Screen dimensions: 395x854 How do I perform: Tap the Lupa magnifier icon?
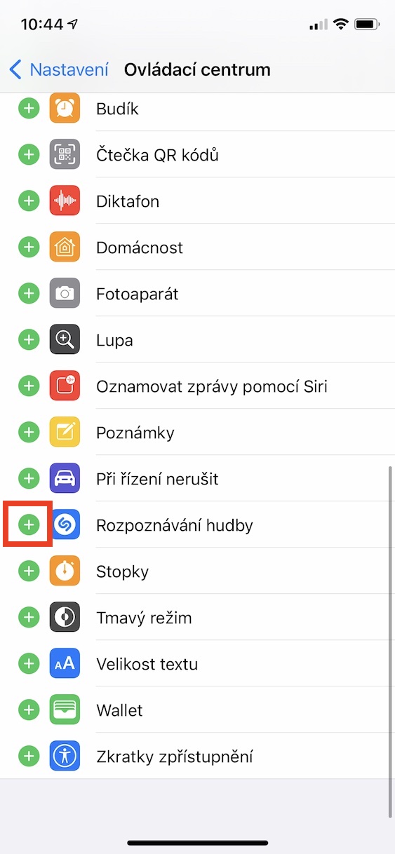(x=65, y=340)
